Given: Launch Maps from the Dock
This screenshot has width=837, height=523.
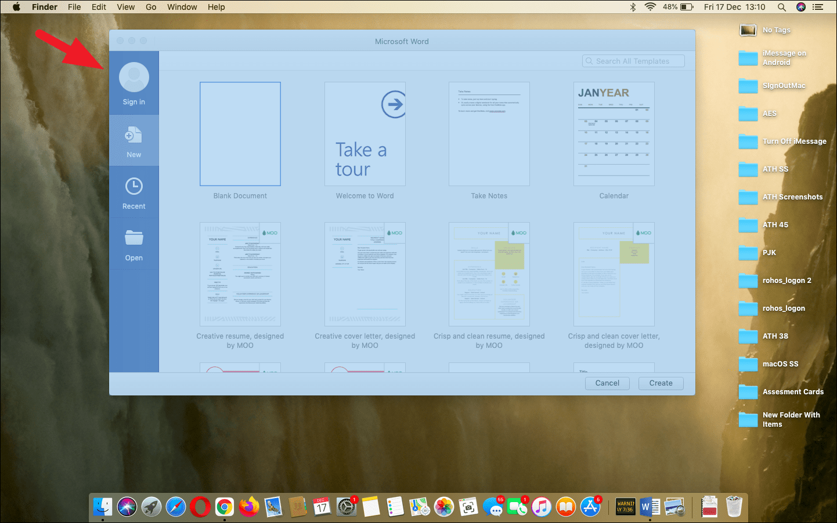Looking at the screenshot, I should [x=420, y=507].
